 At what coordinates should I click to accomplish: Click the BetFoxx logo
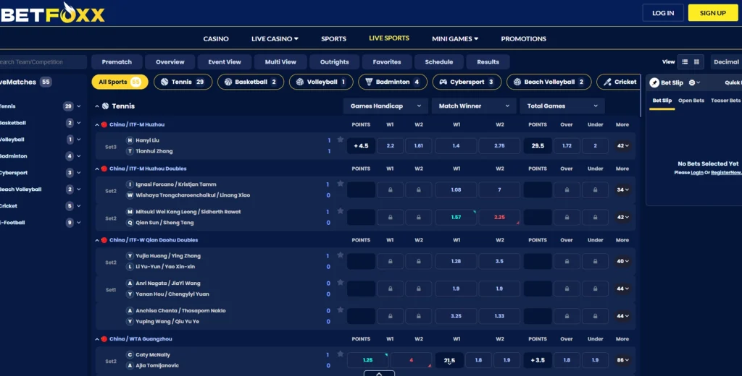[x=52, y=13]
